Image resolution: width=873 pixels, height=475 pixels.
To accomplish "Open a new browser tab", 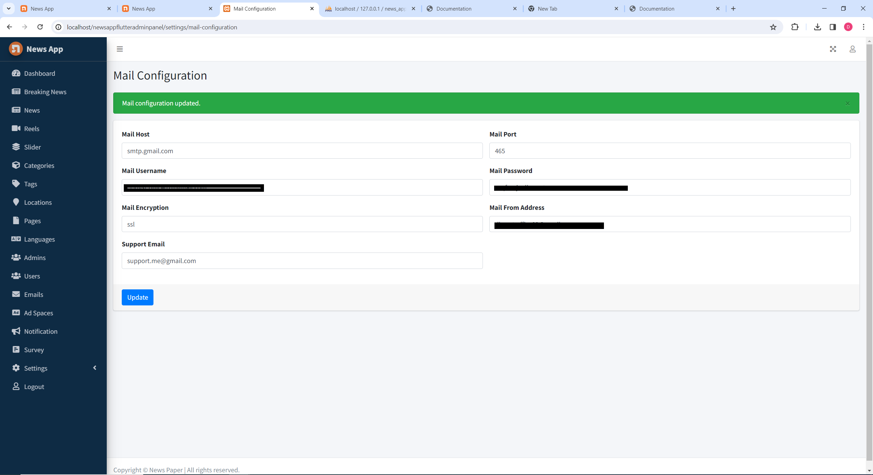I will tap(734, 9).
